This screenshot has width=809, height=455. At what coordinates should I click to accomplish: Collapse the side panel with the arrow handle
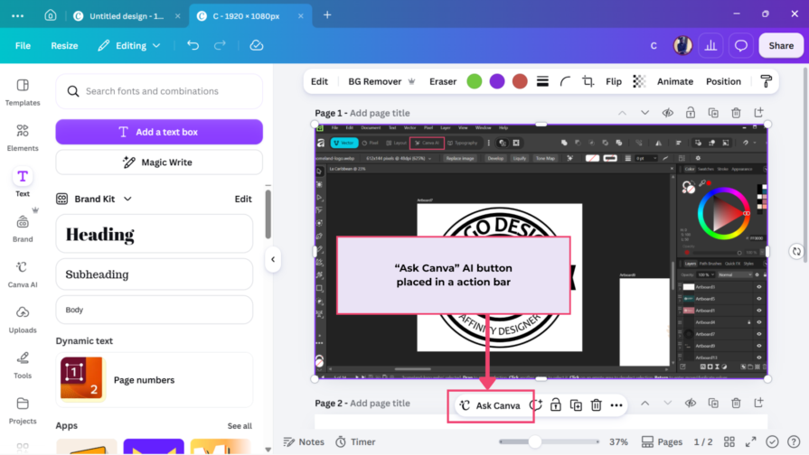tap(273, 259)
